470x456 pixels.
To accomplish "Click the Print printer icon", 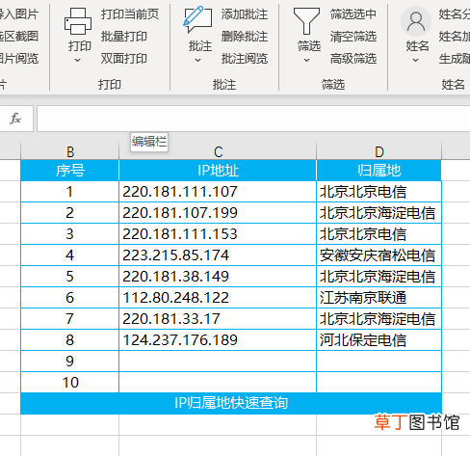I will coord(78,21).
